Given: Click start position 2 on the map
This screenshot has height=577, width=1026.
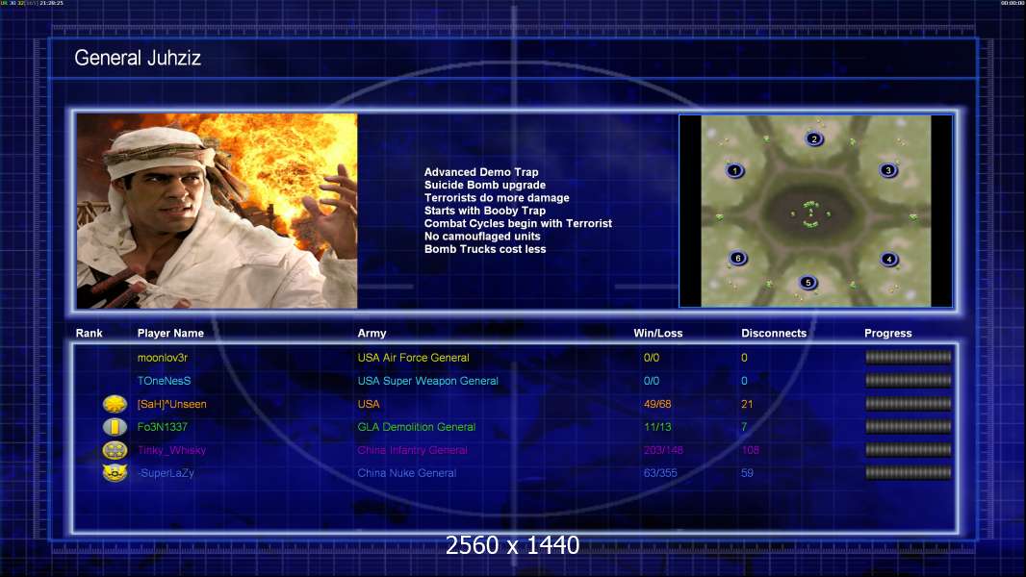Looking at the screenshot, I should (x=814, y=138).
